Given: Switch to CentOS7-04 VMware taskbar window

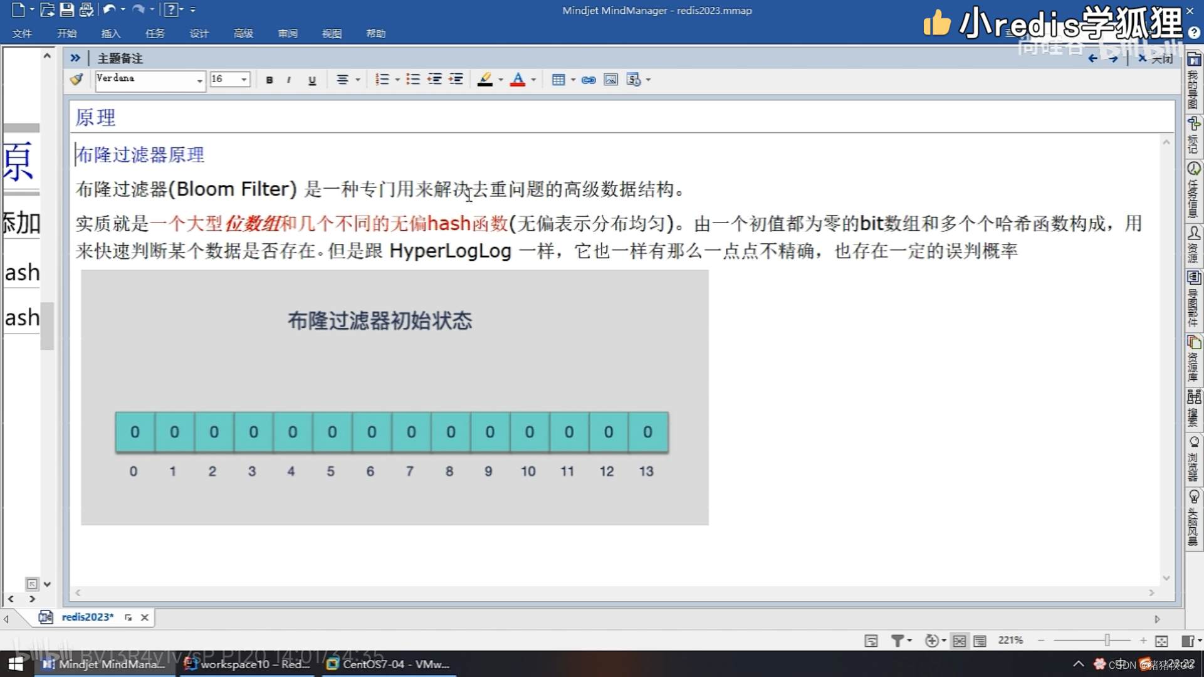Looking at the screenshot, I should coord(389,664).
